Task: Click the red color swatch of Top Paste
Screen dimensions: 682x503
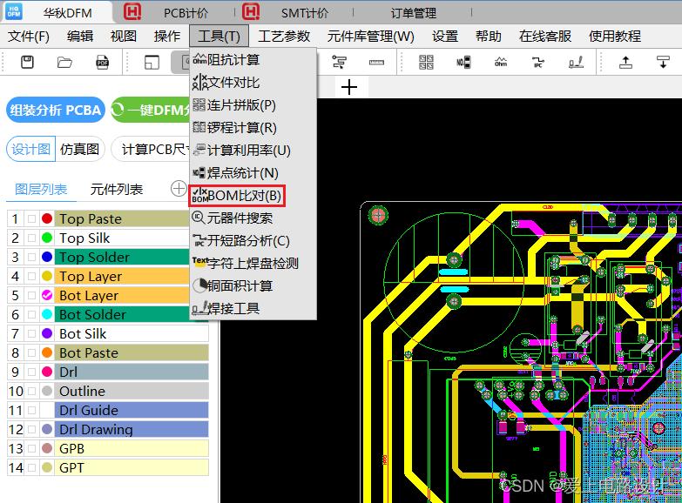Action: 47,218
